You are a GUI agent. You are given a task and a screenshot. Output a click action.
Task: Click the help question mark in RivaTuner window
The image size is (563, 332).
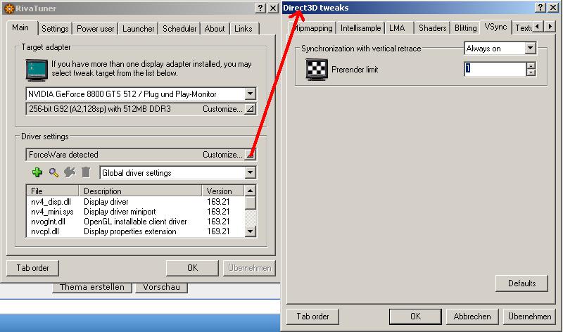point(260,8)
